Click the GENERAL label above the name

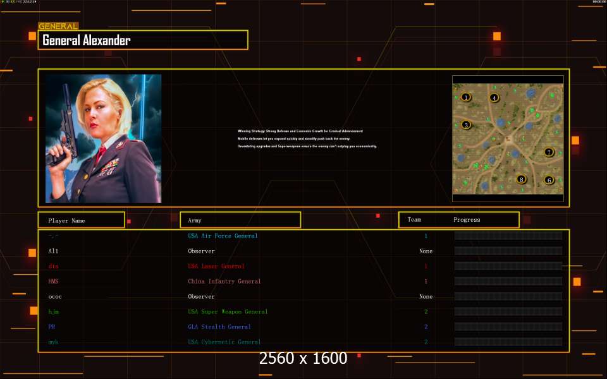point(58,27)
